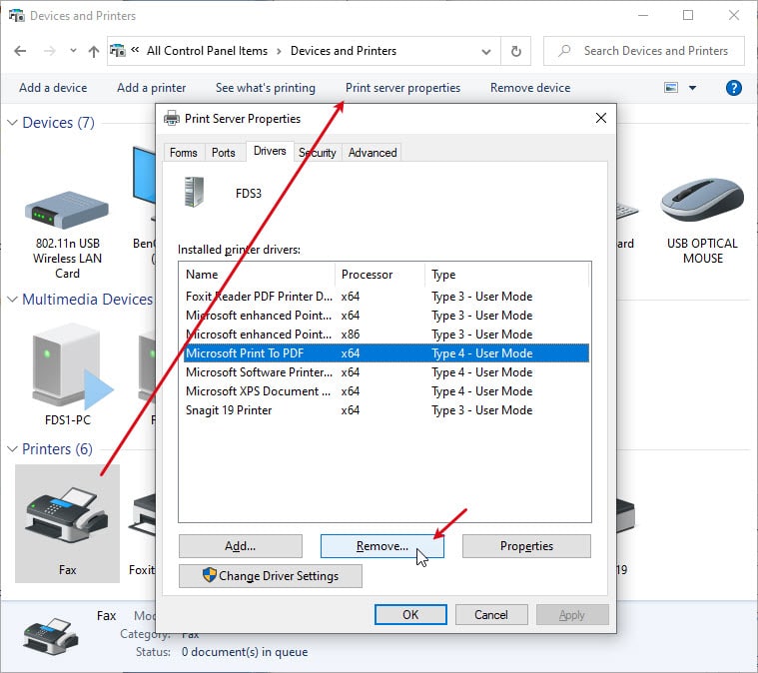Select Snagit 19 Printer driver row
The height and width of the screenshot is (673, 758).
(386, 410)
